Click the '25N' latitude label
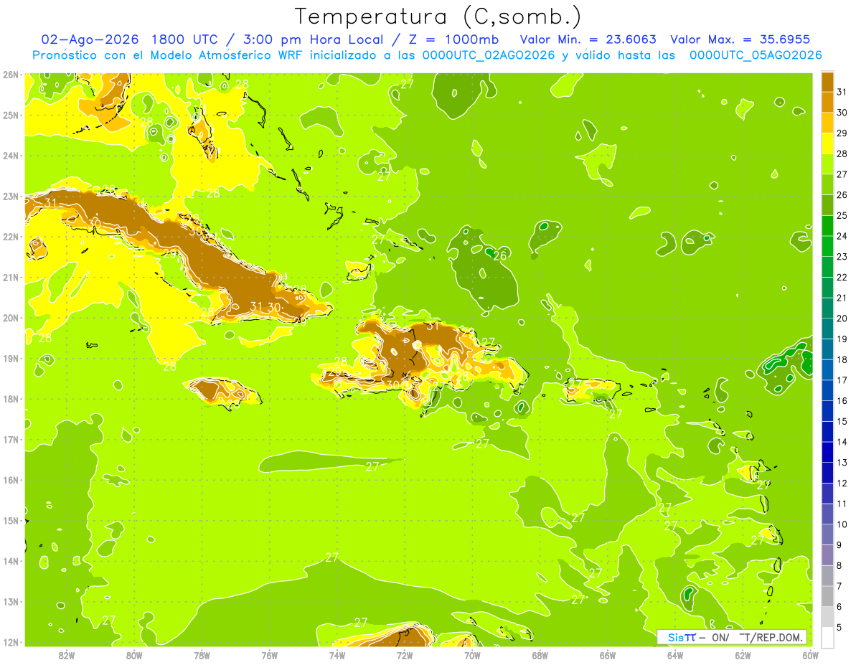861x665 pixels. (x=11, y=115)
